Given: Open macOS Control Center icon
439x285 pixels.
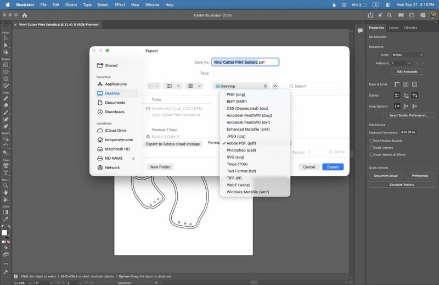Looking at the screenshot, I should 388,5.
